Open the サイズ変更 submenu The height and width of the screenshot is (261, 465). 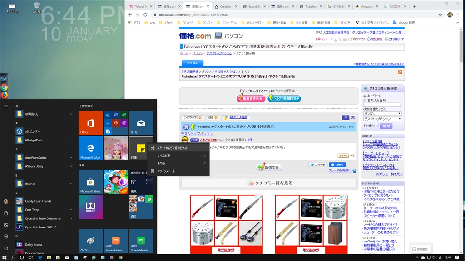[x=178, y=155]
